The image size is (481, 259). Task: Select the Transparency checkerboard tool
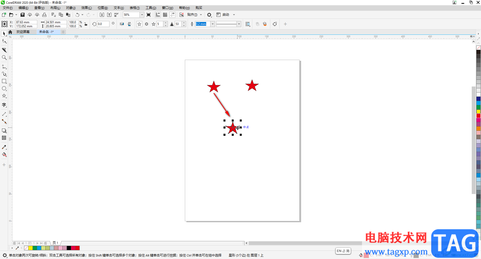(4, 138)
